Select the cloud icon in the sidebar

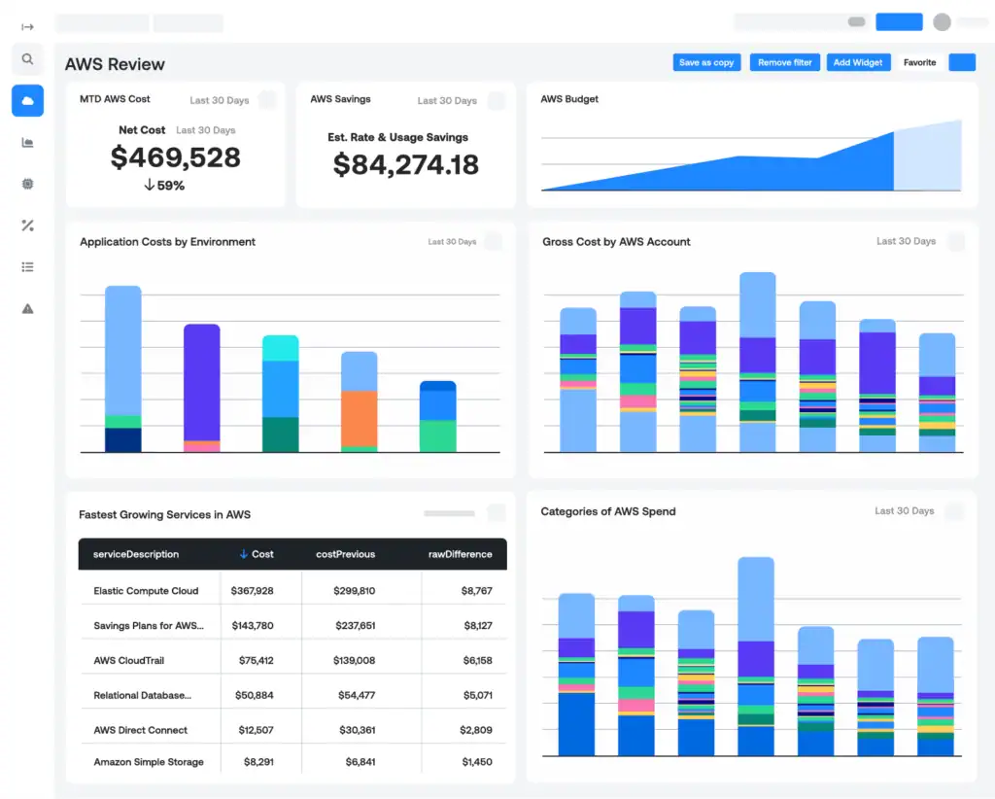point(27,100)
